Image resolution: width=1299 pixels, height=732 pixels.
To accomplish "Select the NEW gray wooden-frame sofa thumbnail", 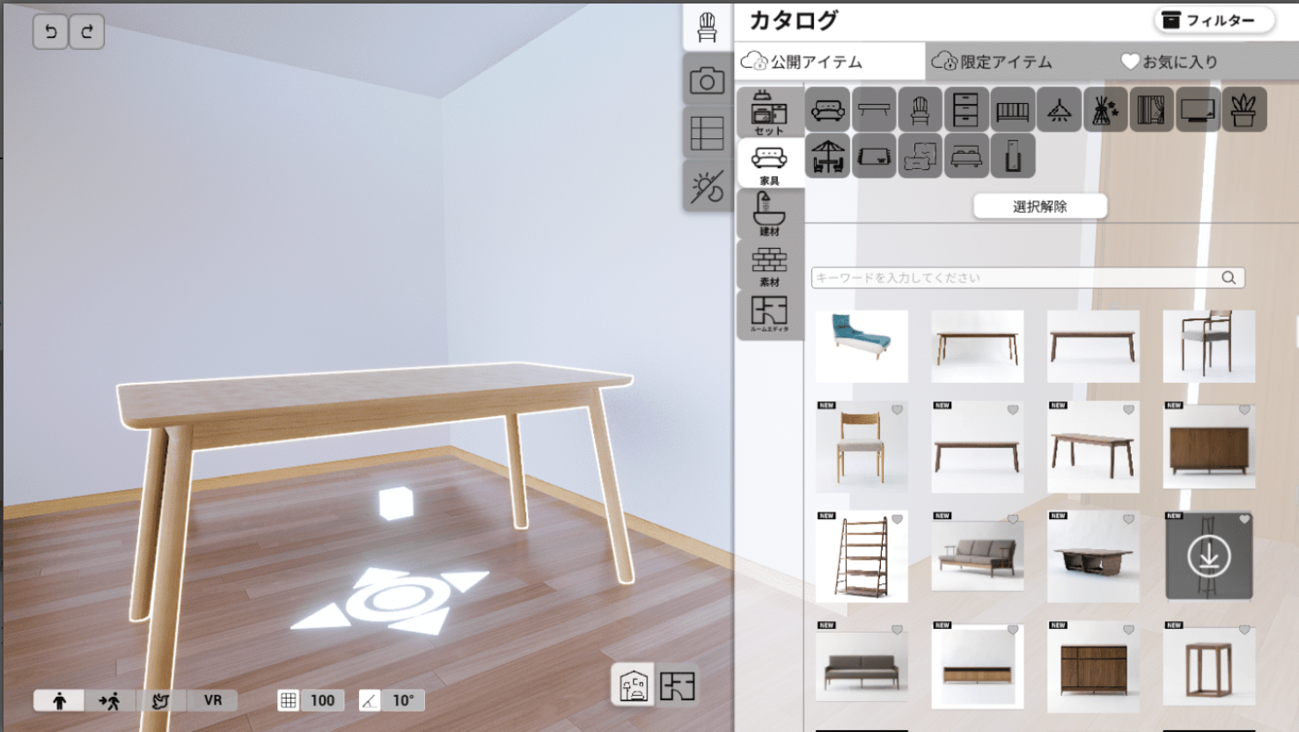I will pyautogui.click(x=977, y=557).
